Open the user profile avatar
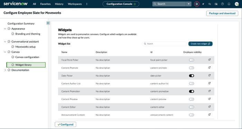The width and height of the screenshot is (242, 129). point(236,4)
